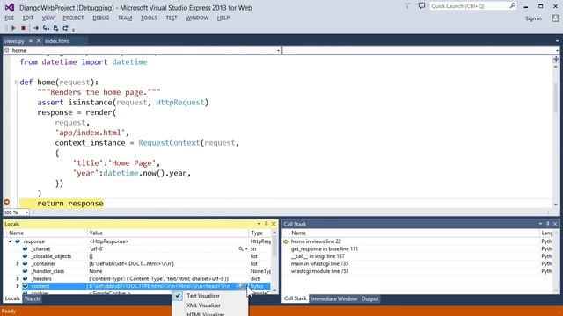The height and width of the screenshot is (316, 563).
Task: Click the Quick Launch search magnifier
Action: 512,6
